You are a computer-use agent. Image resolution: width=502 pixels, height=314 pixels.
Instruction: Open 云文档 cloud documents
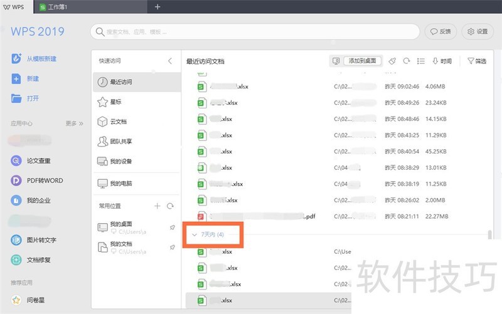point(137,122)
